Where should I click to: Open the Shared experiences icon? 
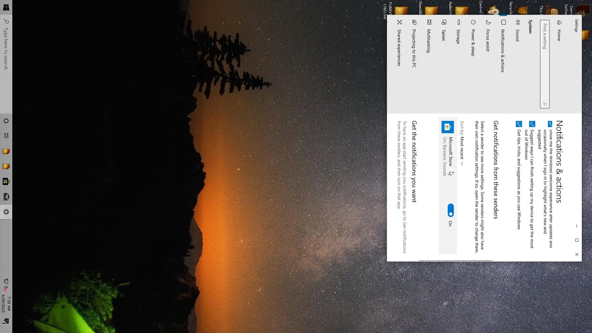pos(399,22)
